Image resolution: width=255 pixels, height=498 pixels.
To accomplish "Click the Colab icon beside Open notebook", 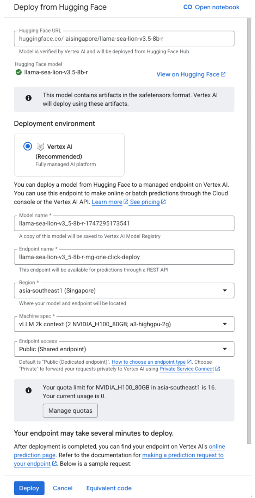I will [x=187, y=7].
